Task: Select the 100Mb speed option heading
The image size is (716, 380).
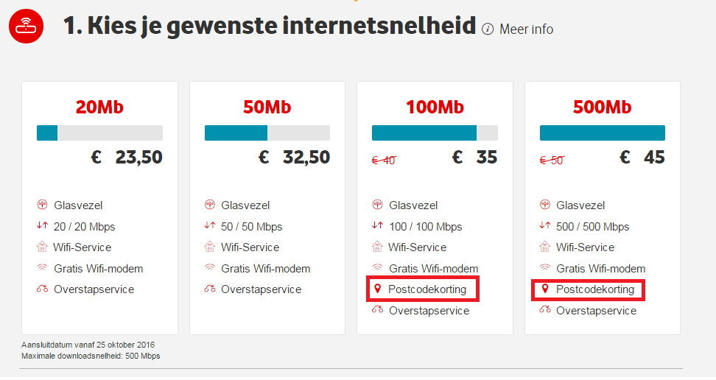Action: click(435, 108)
